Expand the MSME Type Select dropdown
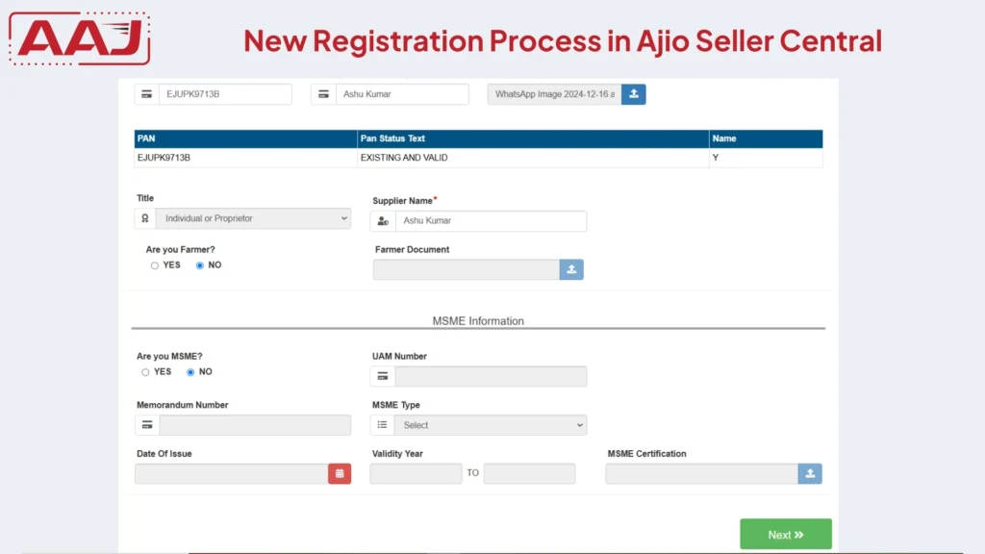 [x=491, y=424]
